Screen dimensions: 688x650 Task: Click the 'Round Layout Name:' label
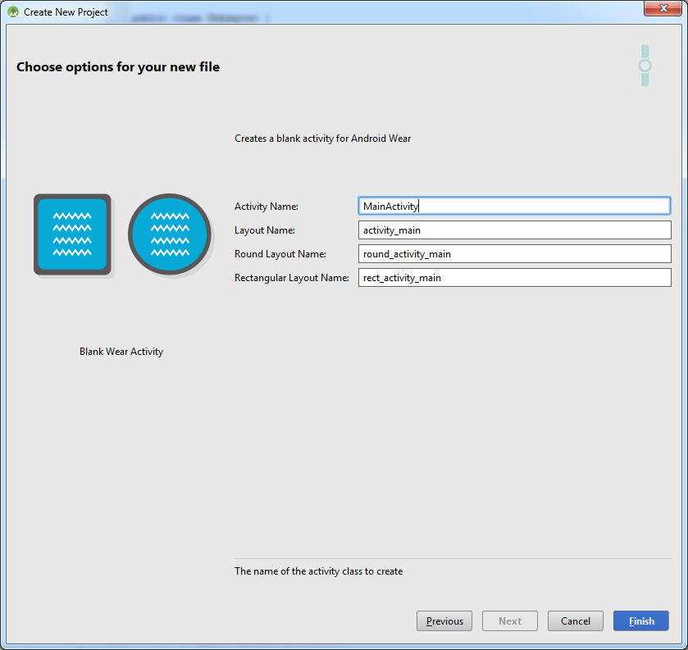280,253
